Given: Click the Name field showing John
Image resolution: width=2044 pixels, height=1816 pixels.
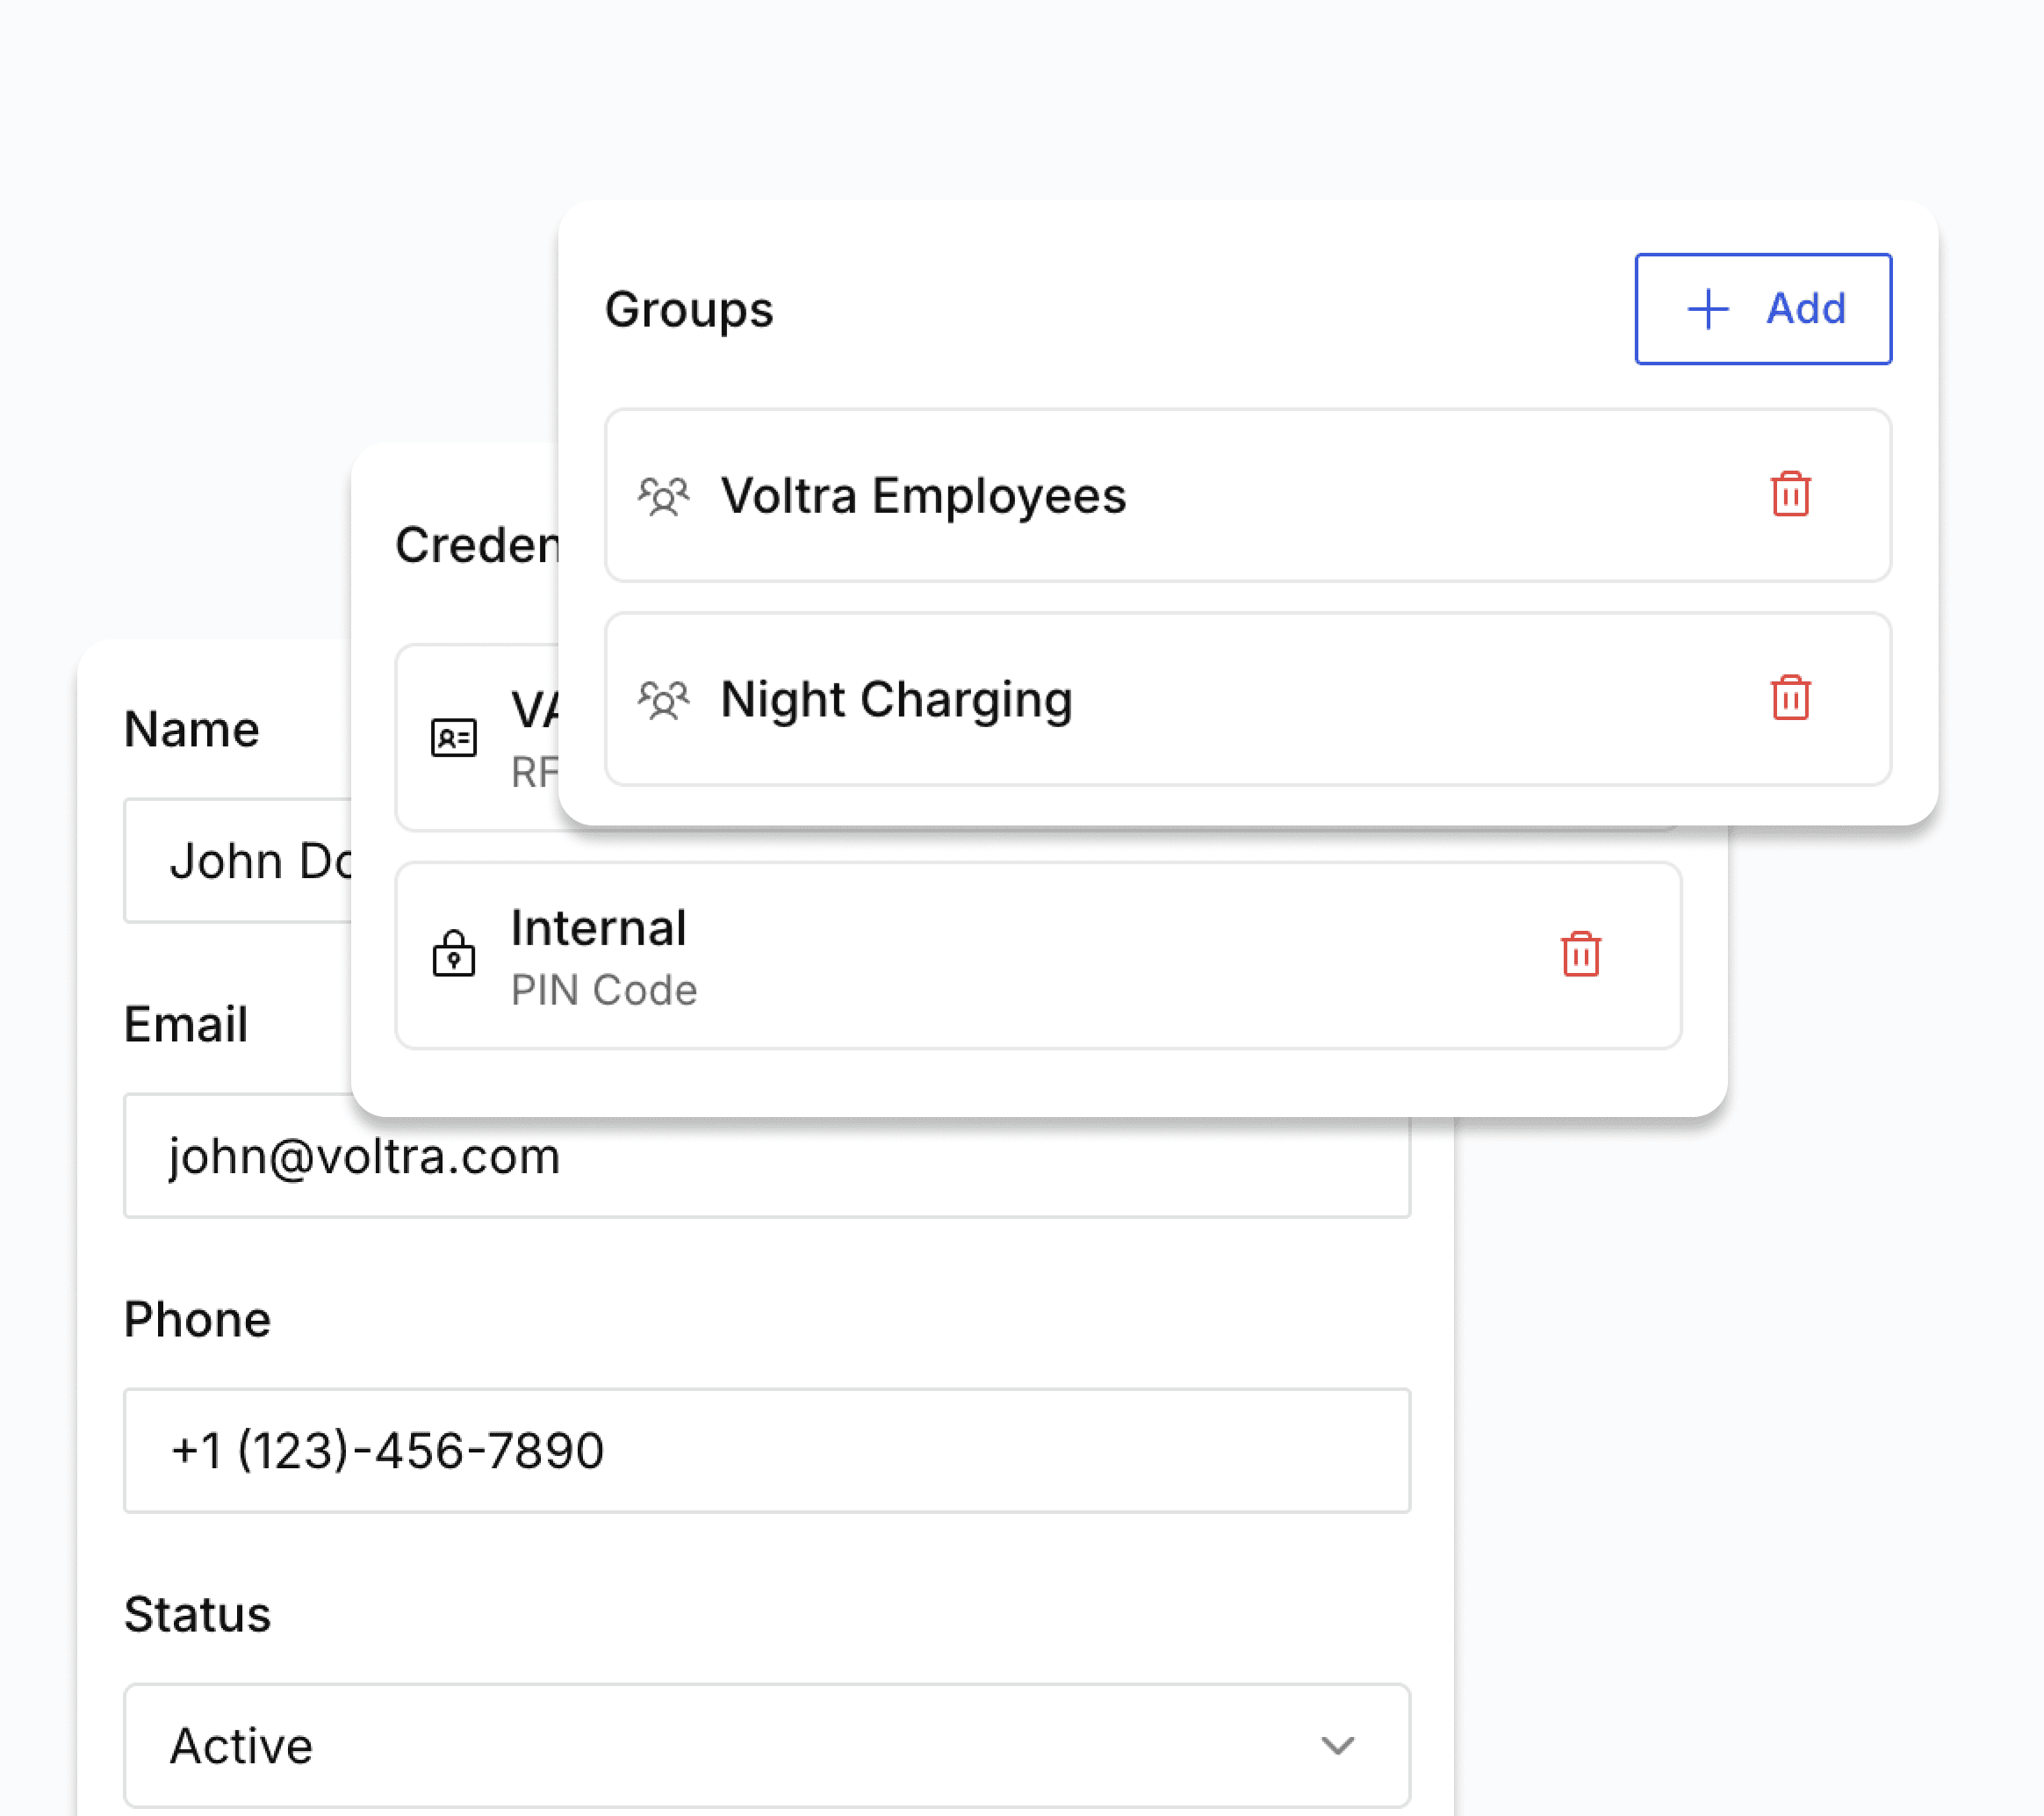Looking at the screenshot, I should 238,861.
